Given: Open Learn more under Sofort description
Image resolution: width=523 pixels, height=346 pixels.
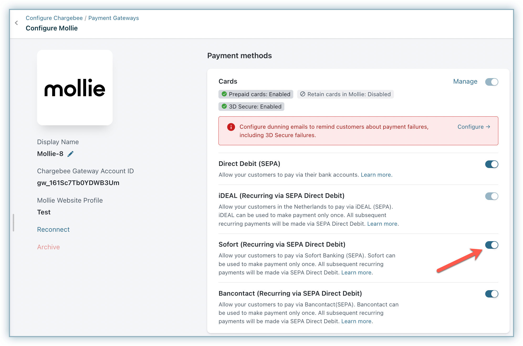Looking at the screenshot, I should pos(356,273).
